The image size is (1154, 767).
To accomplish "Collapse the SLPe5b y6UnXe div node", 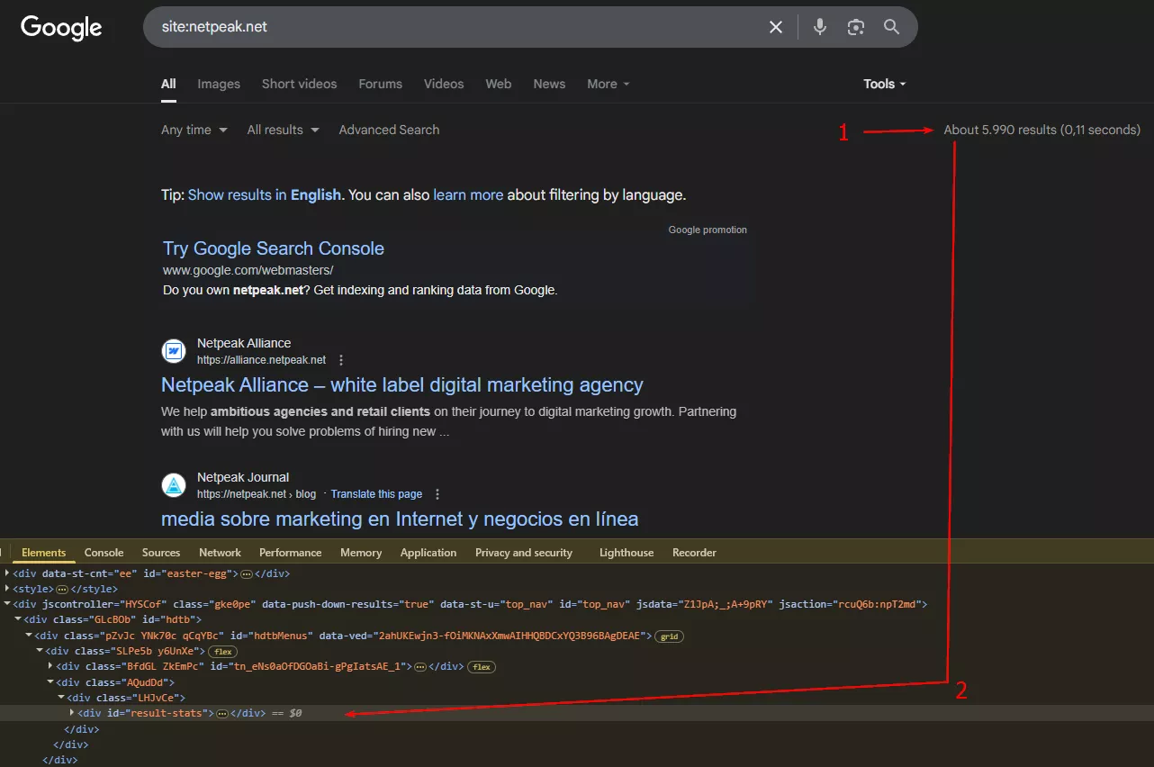I will point(40,651).
